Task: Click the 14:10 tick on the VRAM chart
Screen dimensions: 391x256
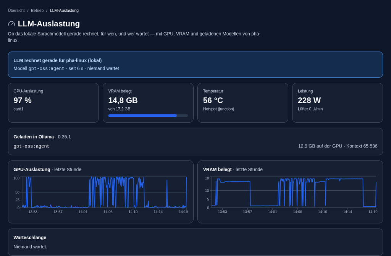Action: pyautogui.click(x=322, y=212)
